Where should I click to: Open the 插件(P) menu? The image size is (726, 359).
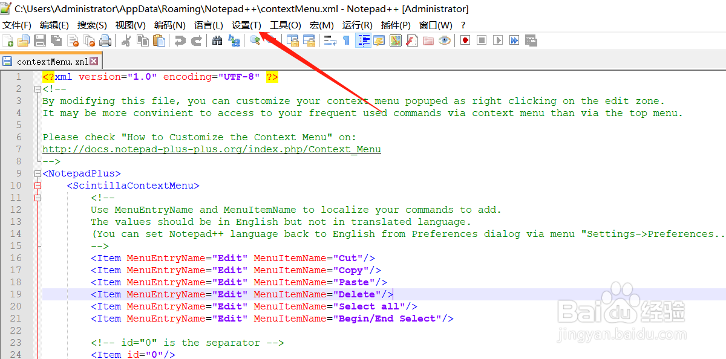point(396,25)
